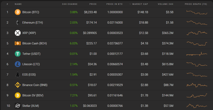This screenshot has width=213, height=110.
Task: Click the XRP white circle logo
Action: 18,33
